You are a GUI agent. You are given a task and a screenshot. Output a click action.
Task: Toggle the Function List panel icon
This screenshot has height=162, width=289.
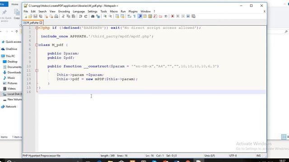(155, 16)
